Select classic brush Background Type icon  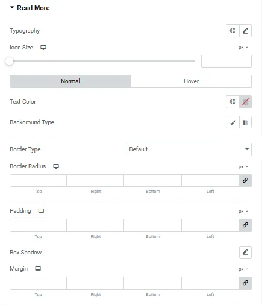(x=232, y=122)
